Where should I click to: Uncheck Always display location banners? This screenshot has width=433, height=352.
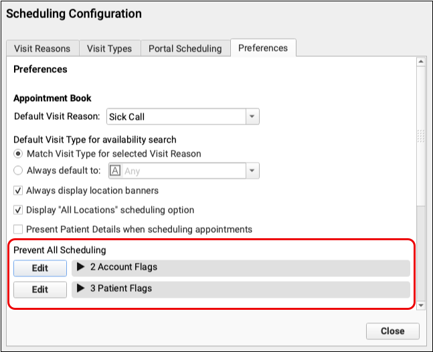(x=19, y=191)
